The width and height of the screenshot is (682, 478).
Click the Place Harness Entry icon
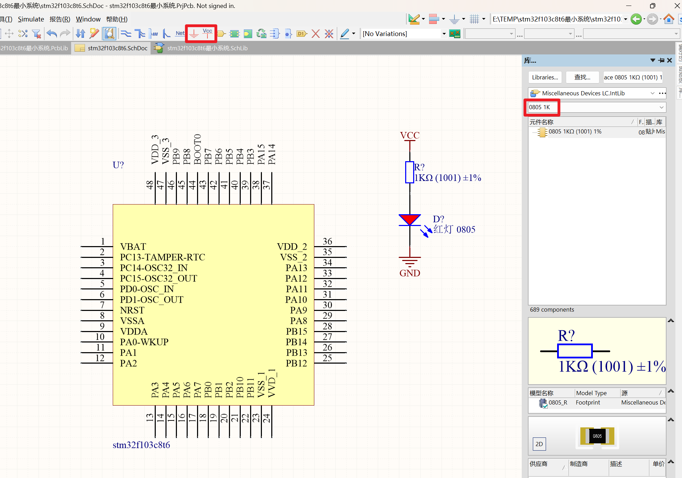[288, 34]
